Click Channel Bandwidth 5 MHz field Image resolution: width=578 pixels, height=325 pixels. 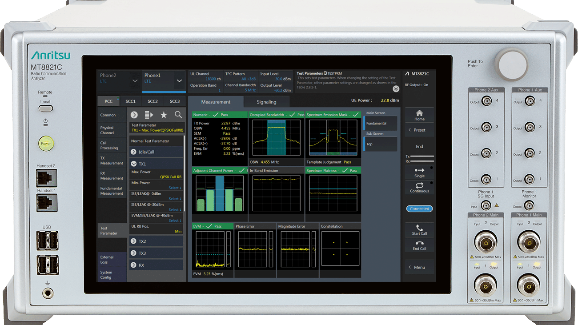click(241, 88)
